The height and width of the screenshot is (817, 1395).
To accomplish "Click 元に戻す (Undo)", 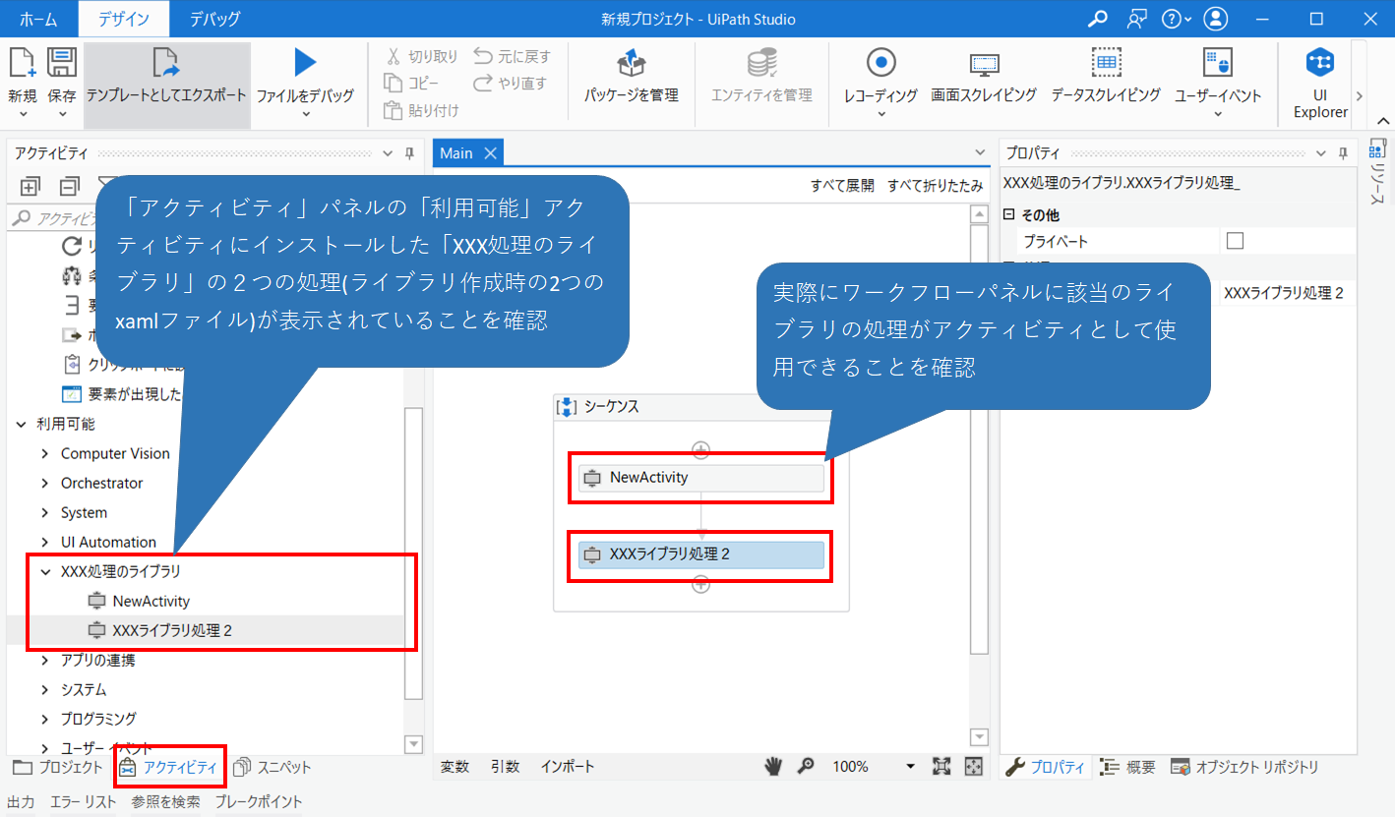I will point(513,57).
